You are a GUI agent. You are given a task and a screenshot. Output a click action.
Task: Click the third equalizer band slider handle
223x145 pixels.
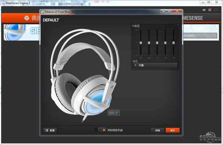click(157, 43)
